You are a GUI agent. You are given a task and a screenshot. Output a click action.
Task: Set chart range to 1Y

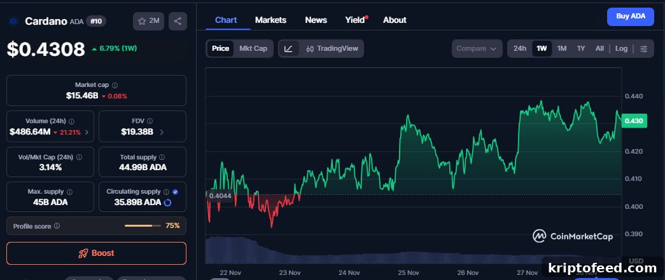point(581,49)
